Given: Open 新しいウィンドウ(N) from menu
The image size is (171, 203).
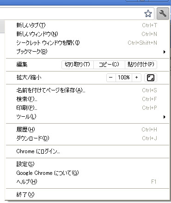Looking at the screenshot, I should click(87, 34).
